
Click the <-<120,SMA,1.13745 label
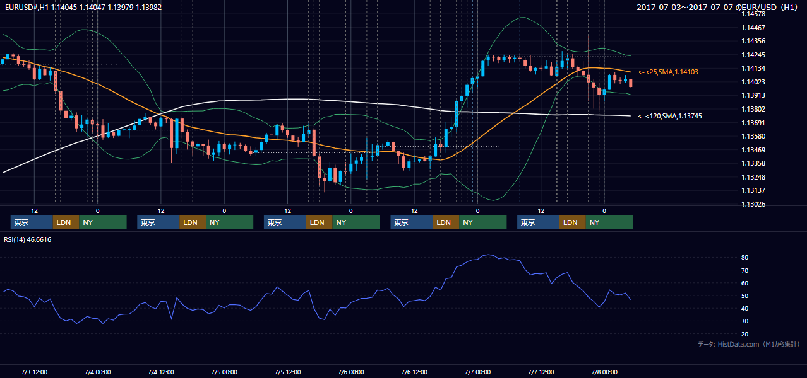click(x=670, y=116)
